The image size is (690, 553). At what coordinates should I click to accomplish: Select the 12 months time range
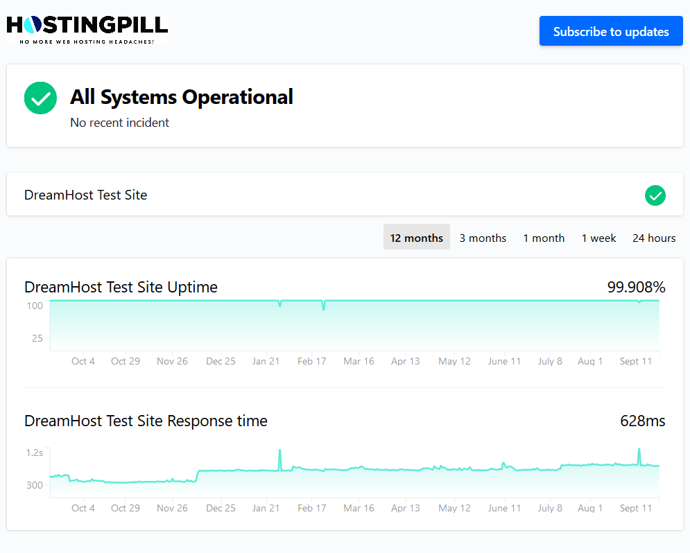416,238
